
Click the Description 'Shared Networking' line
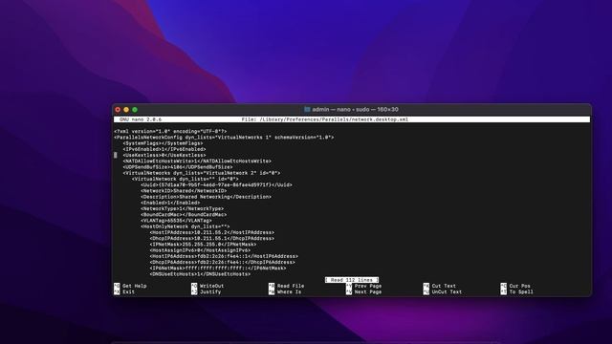[x=207, y=197]
